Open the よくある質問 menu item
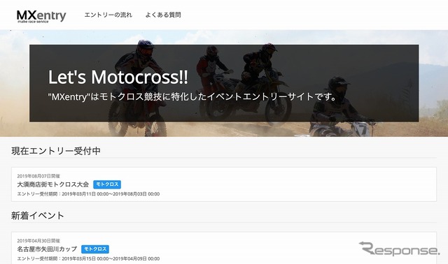 click(x=163, y=15)
